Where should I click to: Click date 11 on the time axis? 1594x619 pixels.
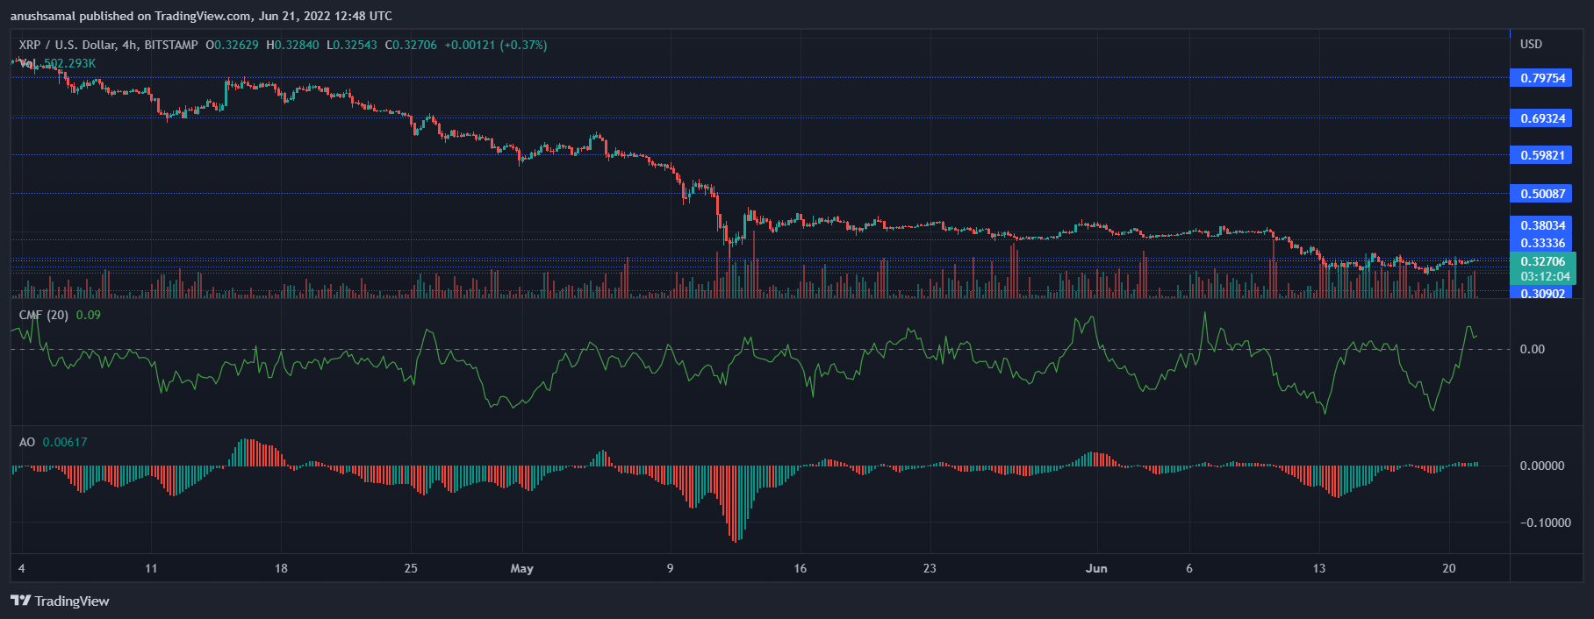[151, 568]
